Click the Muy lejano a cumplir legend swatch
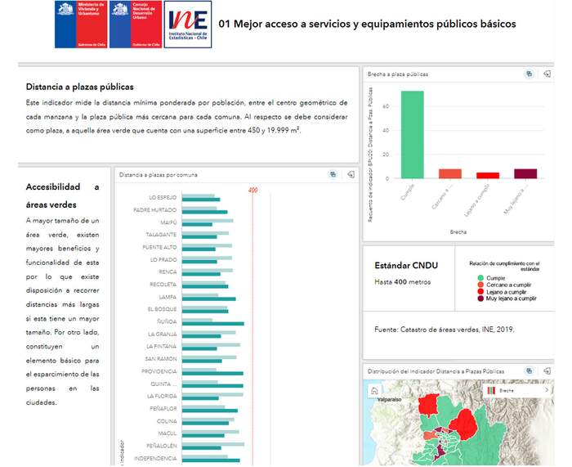Image resolution: width=572 pixels, height=467 pixels. (x=480, y=299)
